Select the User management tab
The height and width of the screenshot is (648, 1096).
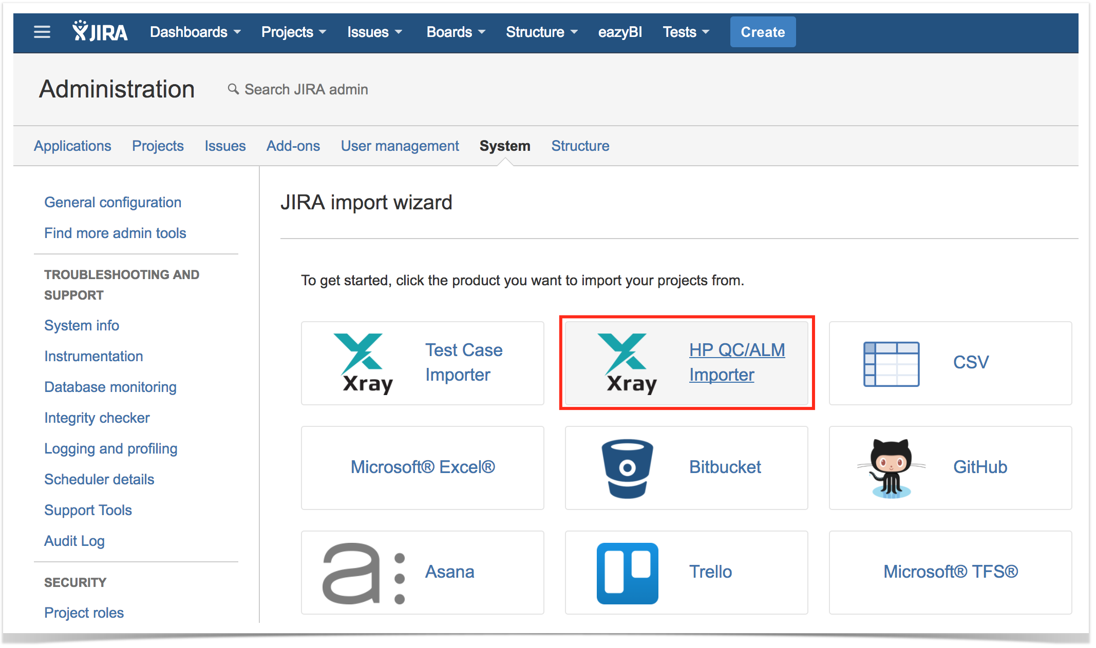coord(400,146)
